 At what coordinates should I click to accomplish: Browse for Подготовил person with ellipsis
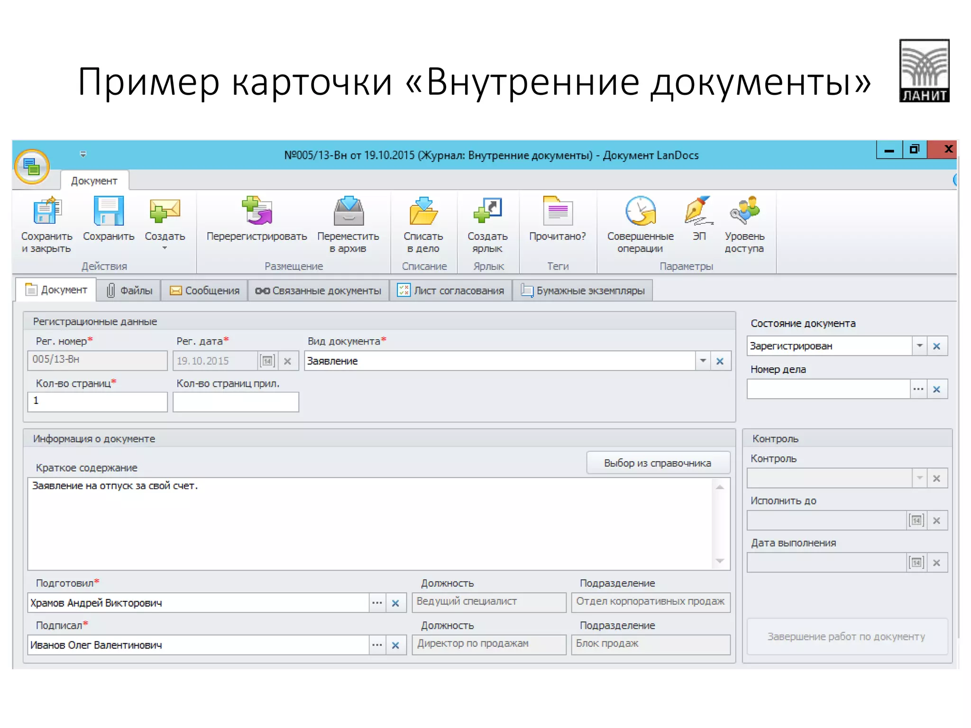point(377,603)
